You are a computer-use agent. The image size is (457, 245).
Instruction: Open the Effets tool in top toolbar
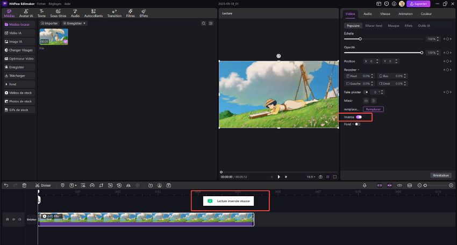click(144, 13)
